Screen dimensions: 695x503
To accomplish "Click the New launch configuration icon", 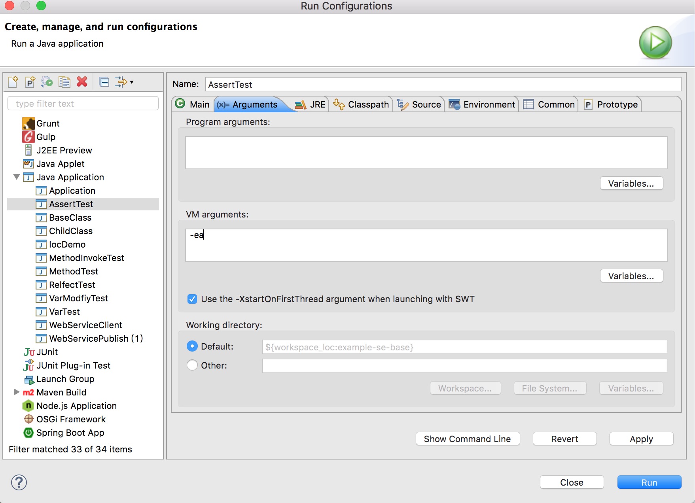I will pos(13,82).
